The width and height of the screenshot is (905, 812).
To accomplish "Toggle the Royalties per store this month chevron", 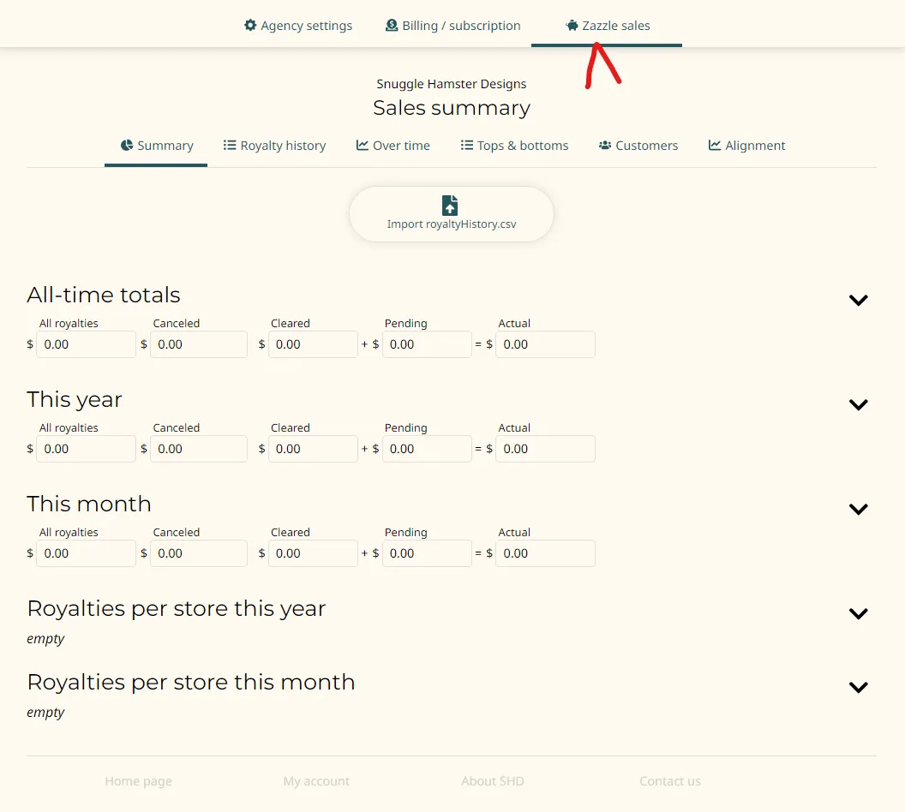I will coord(858,687).
